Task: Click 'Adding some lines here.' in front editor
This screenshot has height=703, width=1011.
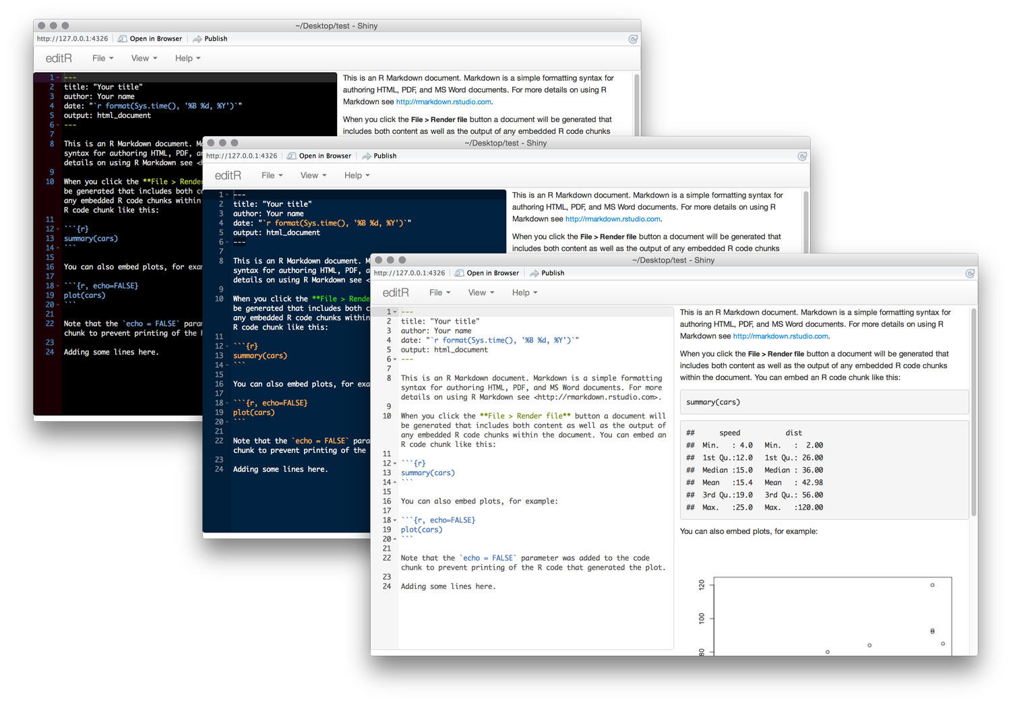Action: (448, 586)
